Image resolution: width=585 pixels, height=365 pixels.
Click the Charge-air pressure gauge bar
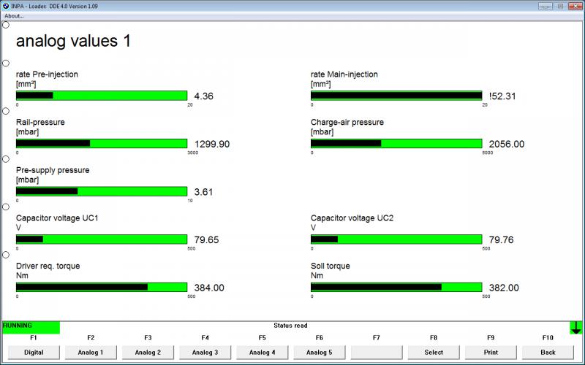(x=396, y=144)
